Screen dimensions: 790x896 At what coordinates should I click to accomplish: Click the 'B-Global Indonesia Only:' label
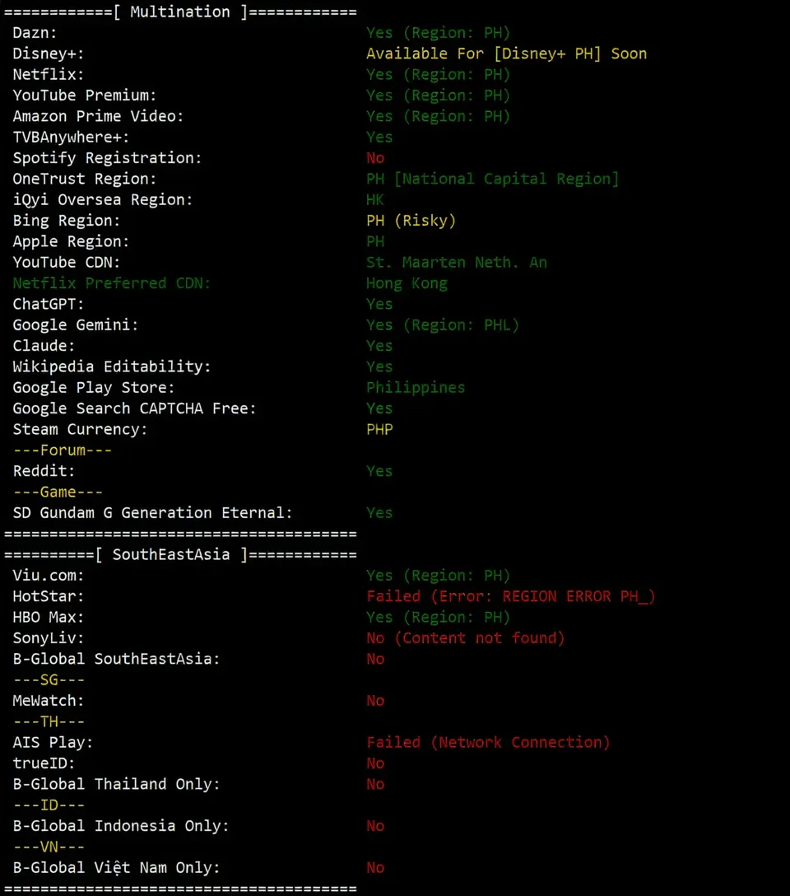click(121, 826)
